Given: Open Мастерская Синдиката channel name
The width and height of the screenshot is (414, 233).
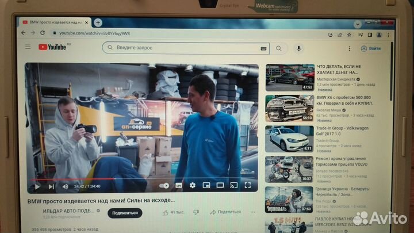Looking at the screenshot, I should coord(336,79).
